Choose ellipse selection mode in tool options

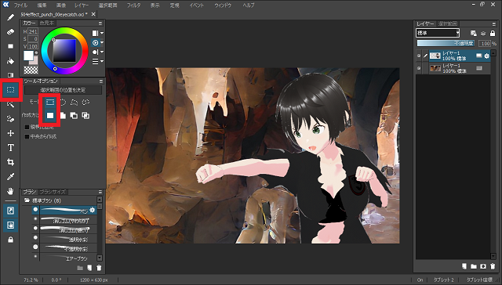(x=63, y=102)
